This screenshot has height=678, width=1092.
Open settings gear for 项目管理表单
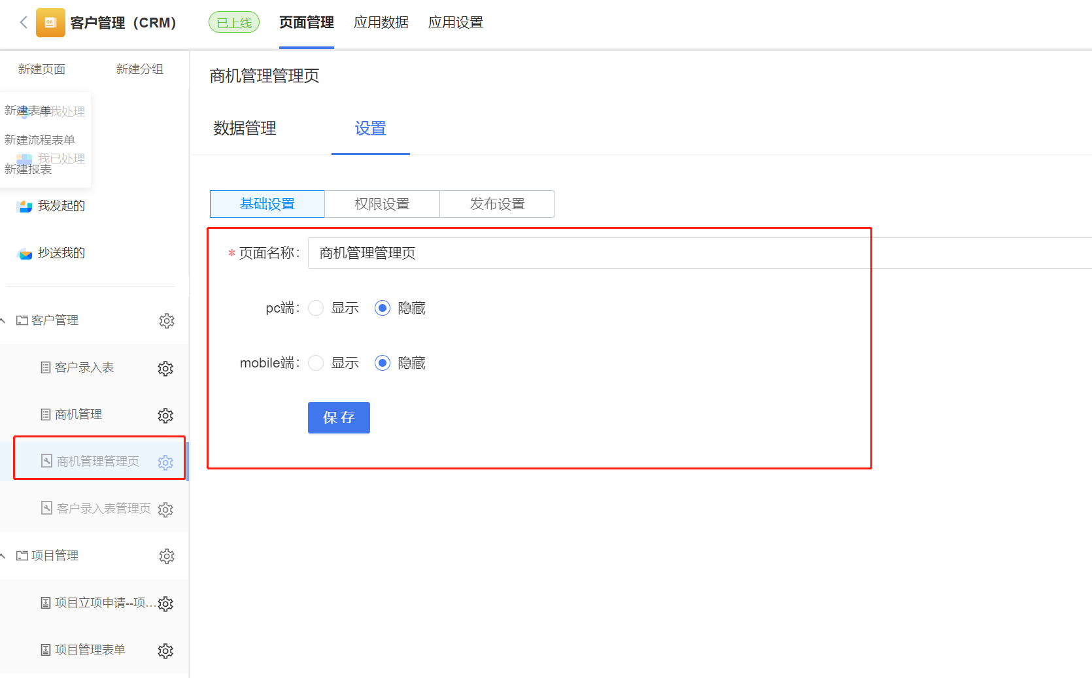coord(165,651)
